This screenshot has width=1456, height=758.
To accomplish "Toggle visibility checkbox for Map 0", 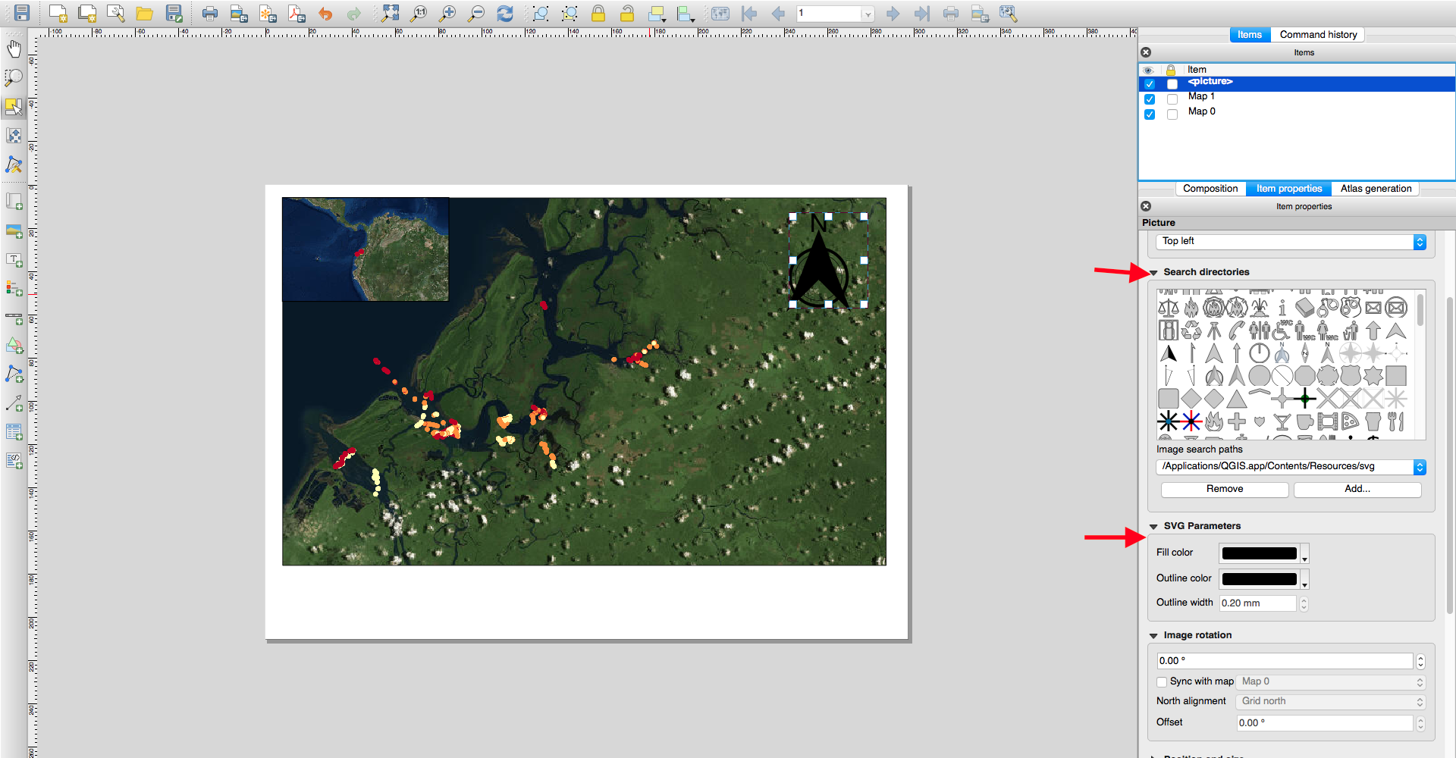I will [1150, 114].
